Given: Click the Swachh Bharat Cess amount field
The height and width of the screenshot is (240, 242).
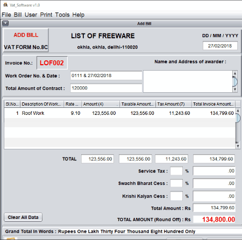Looking at the screenshot, I should coord(214,183).
